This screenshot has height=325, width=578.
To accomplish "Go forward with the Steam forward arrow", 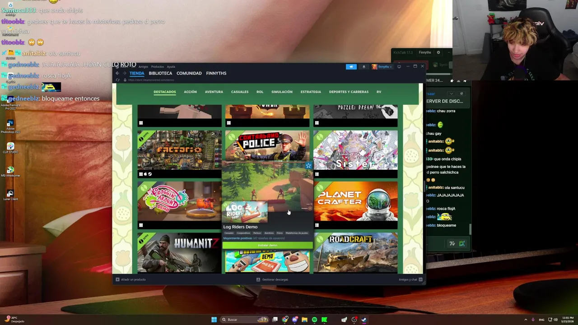I will (x=124, y=73).
